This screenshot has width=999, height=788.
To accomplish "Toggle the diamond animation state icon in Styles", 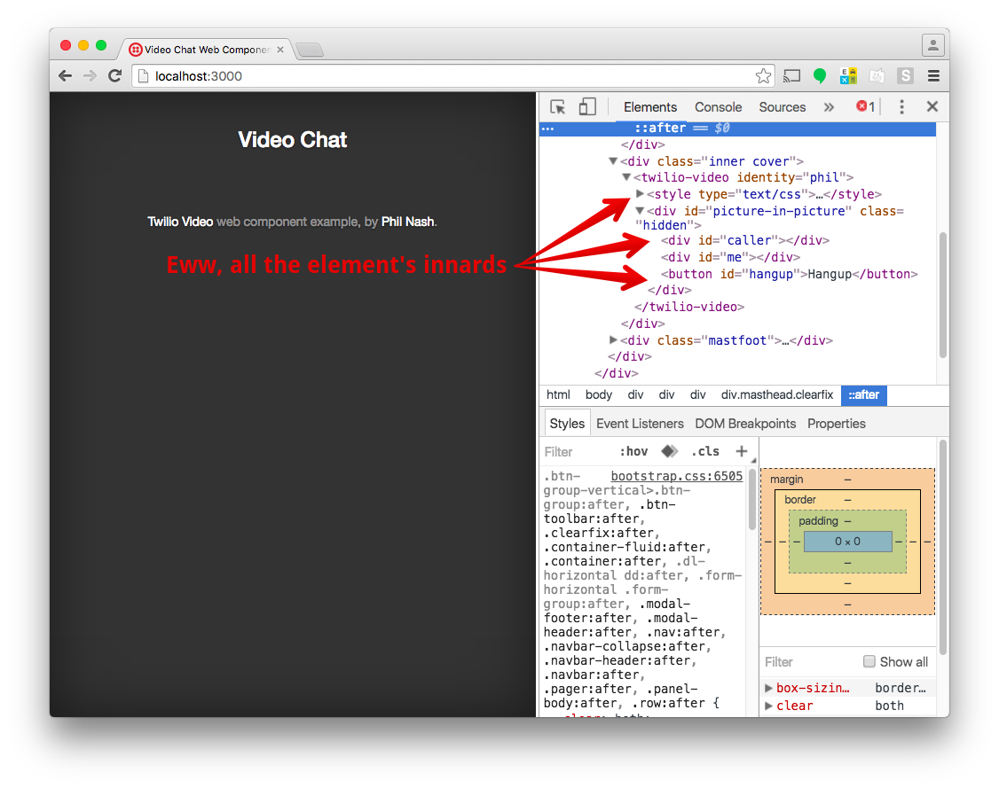I will pyautogui.click(x=669, y=451).
